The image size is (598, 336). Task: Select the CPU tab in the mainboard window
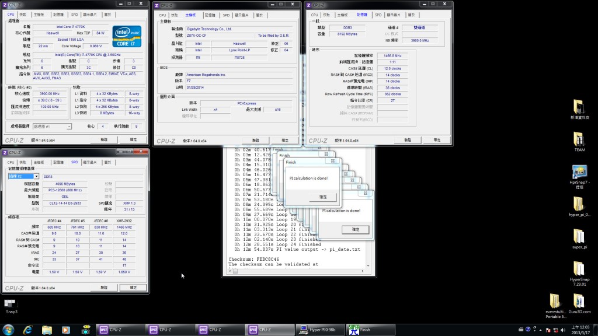click(x=162, y=15)
